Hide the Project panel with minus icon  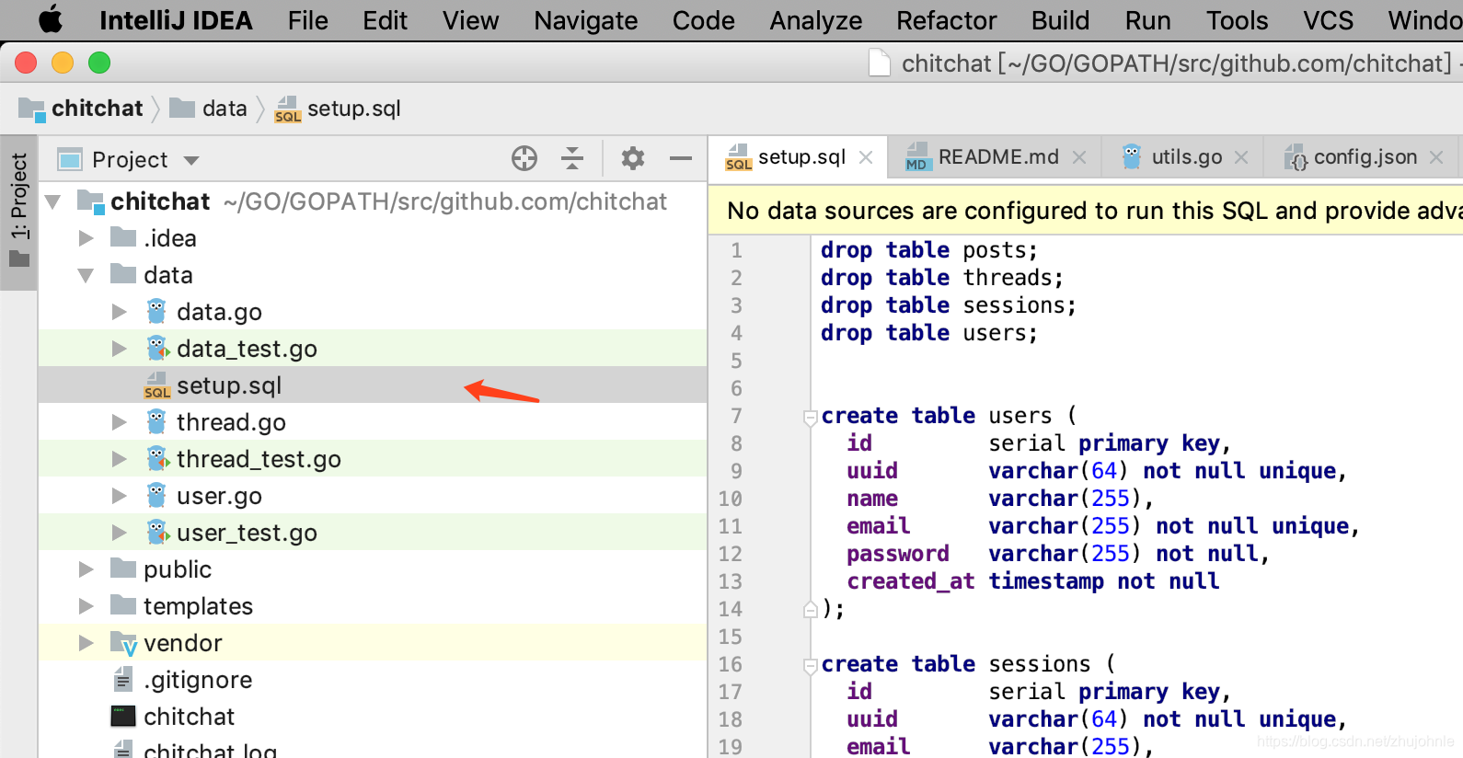pyautogui.click(x=681, y=158)
